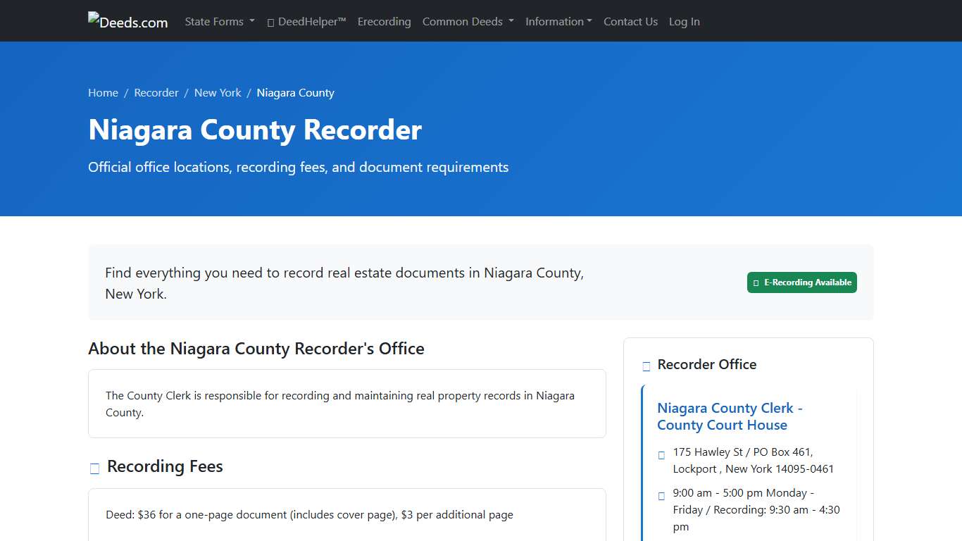This screenshot has height=541, width=962.
Task: Click New York in the breadcrumb
Action: (x=218, y=92)
